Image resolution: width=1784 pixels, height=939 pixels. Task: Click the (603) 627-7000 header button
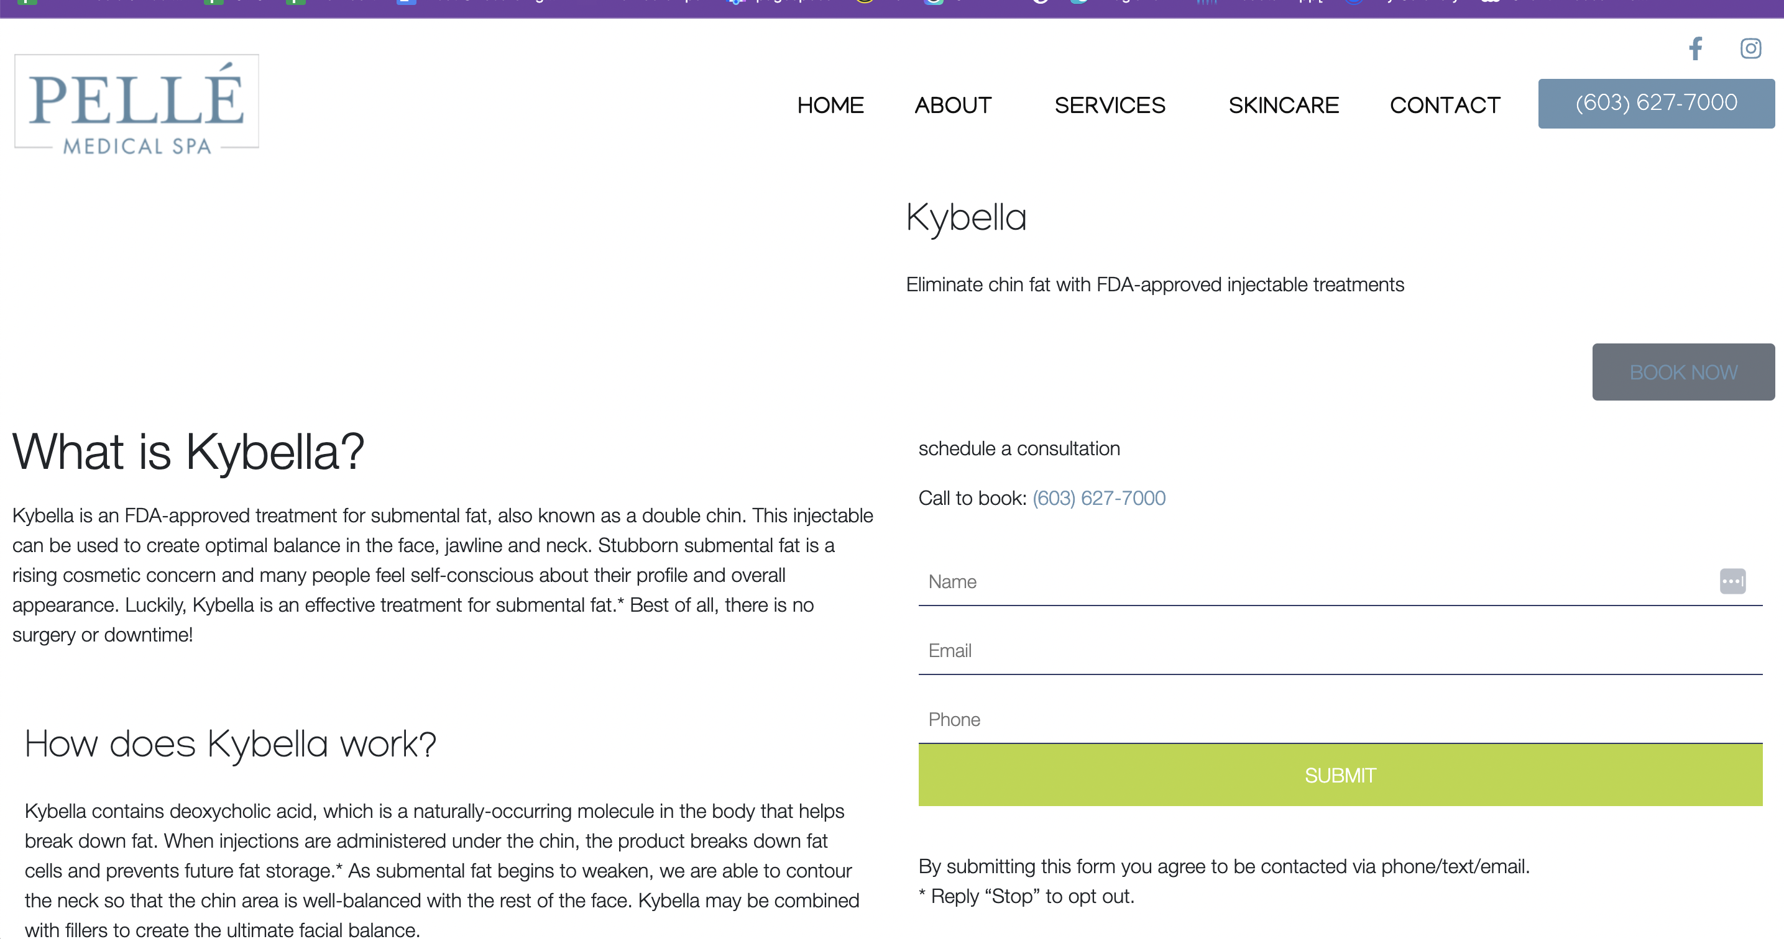point(1656,103)
